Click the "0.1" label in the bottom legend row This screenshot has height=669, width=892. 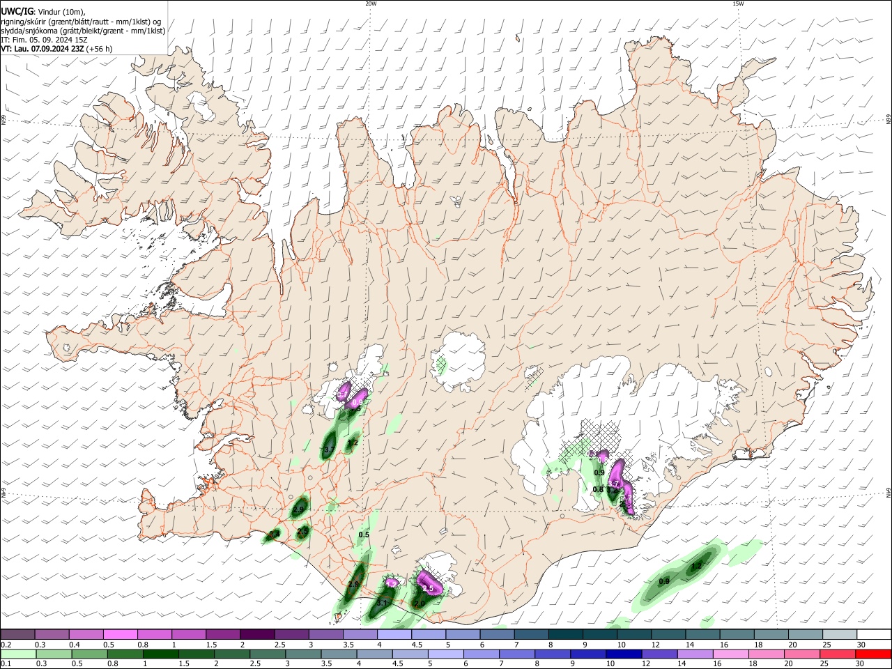click(6, 664)
